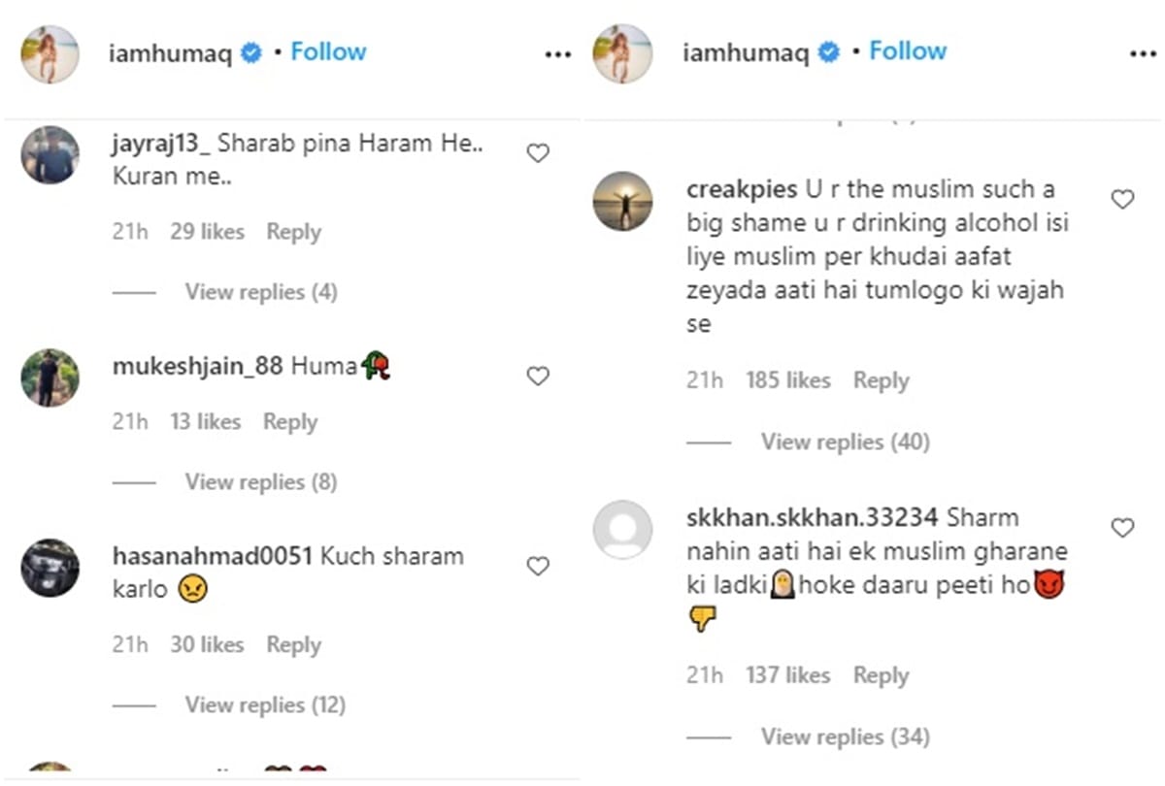Reply to creakpies comment
Image resolution: width=1165 pixels, height=786 pixels.
[x=881, y=381]
